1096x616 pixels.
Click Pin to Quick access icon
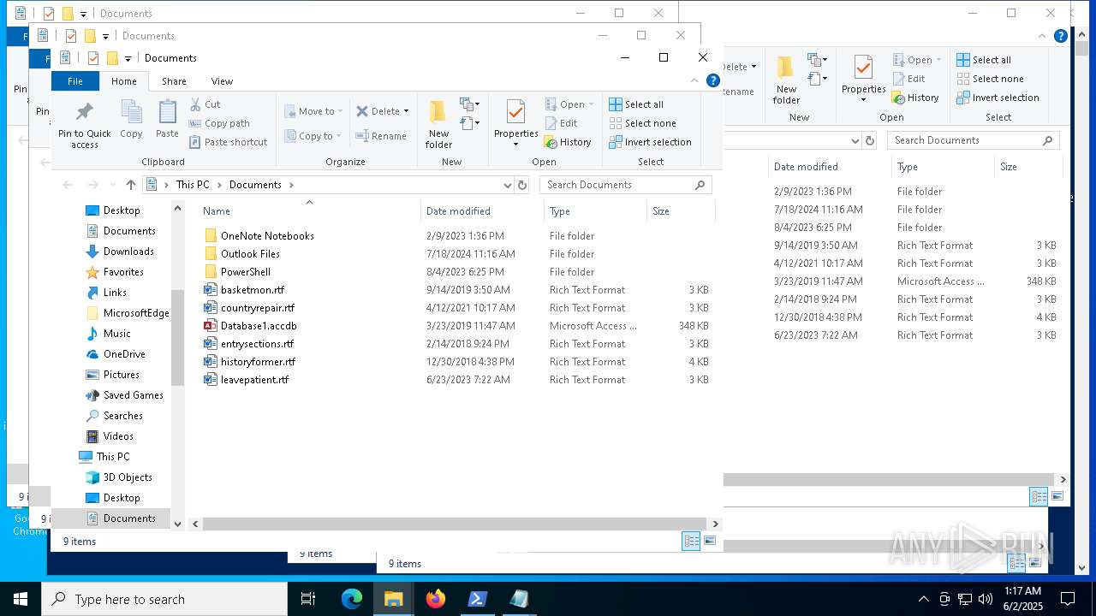pyautogui.click(x=84, y=125)
